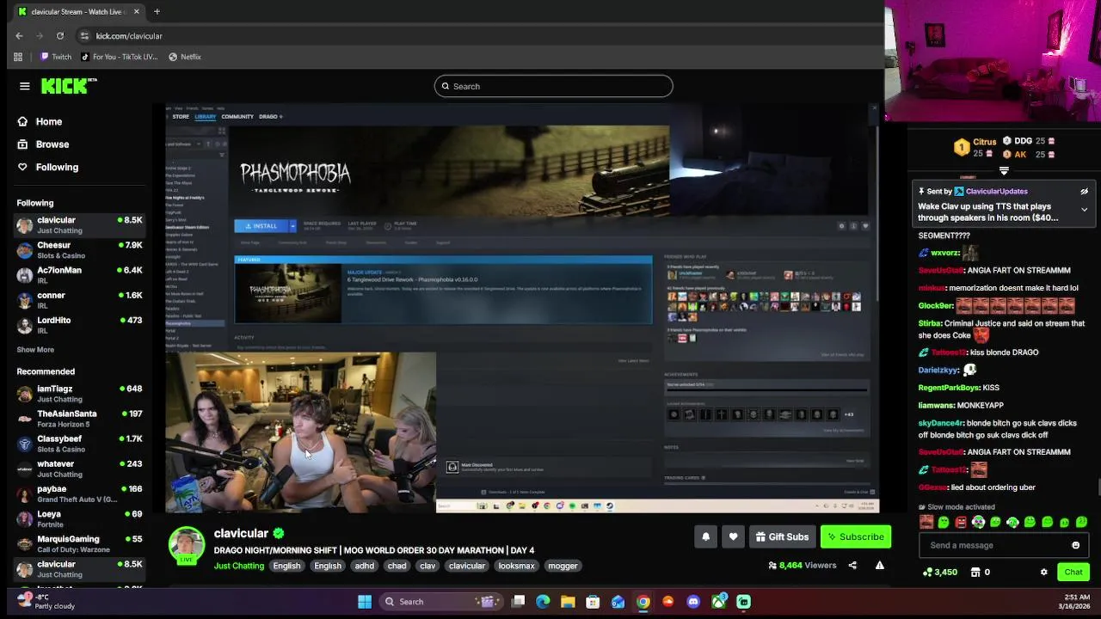Open the Kick hamburger sidebar menu

click(25, 86)
